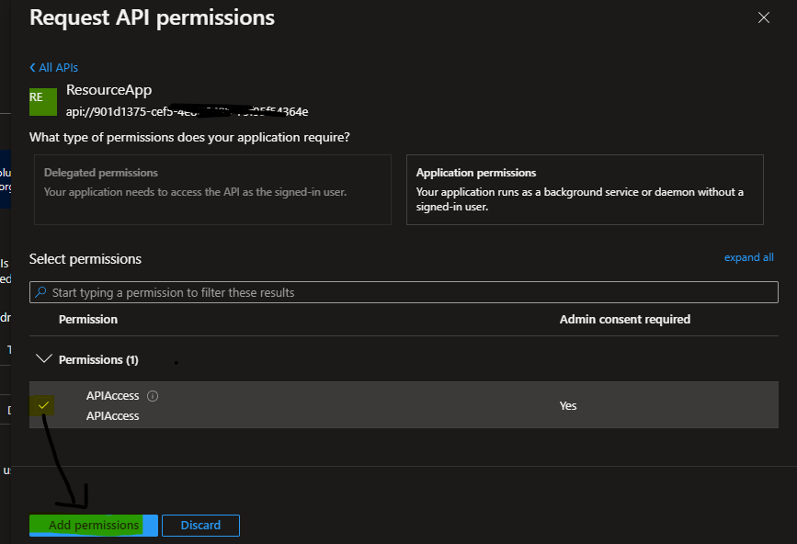The width and height of the screenshot is (797, 544).
Task: Focus the permission filter search field
Action: tap(404, 292)
